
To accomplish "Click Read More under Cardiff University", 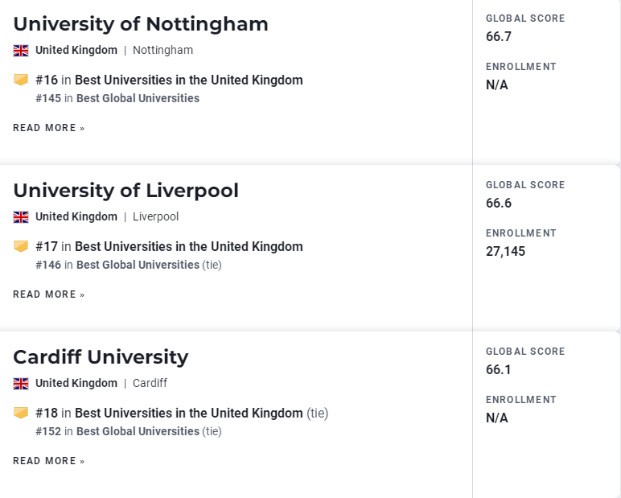I will (x=49, y=461).
